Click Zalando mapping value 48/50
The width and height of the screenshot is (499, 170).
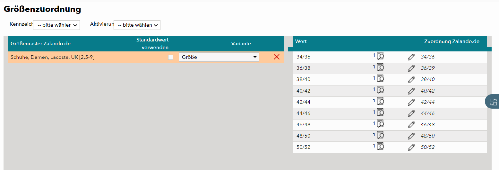pyautogui.click(x=428, y=136)
